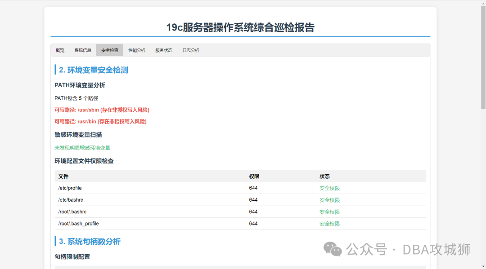Click the 安全权限 status for /etc/profile
This screenshot has width=486, height=269.
tap(329, 188)
